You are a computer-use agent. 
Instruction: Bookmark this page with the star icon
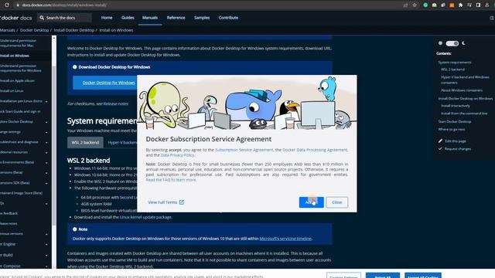tap(415, 5)
